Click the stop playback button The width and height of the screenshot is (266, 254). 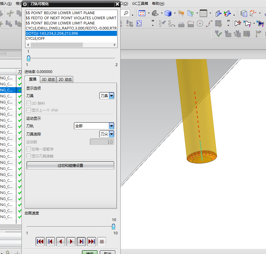click(102, 241)
